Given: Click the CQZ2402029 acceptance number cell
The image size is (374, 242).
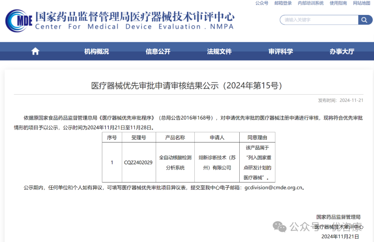Looking at the screenshot, I should tap(138, 162).
